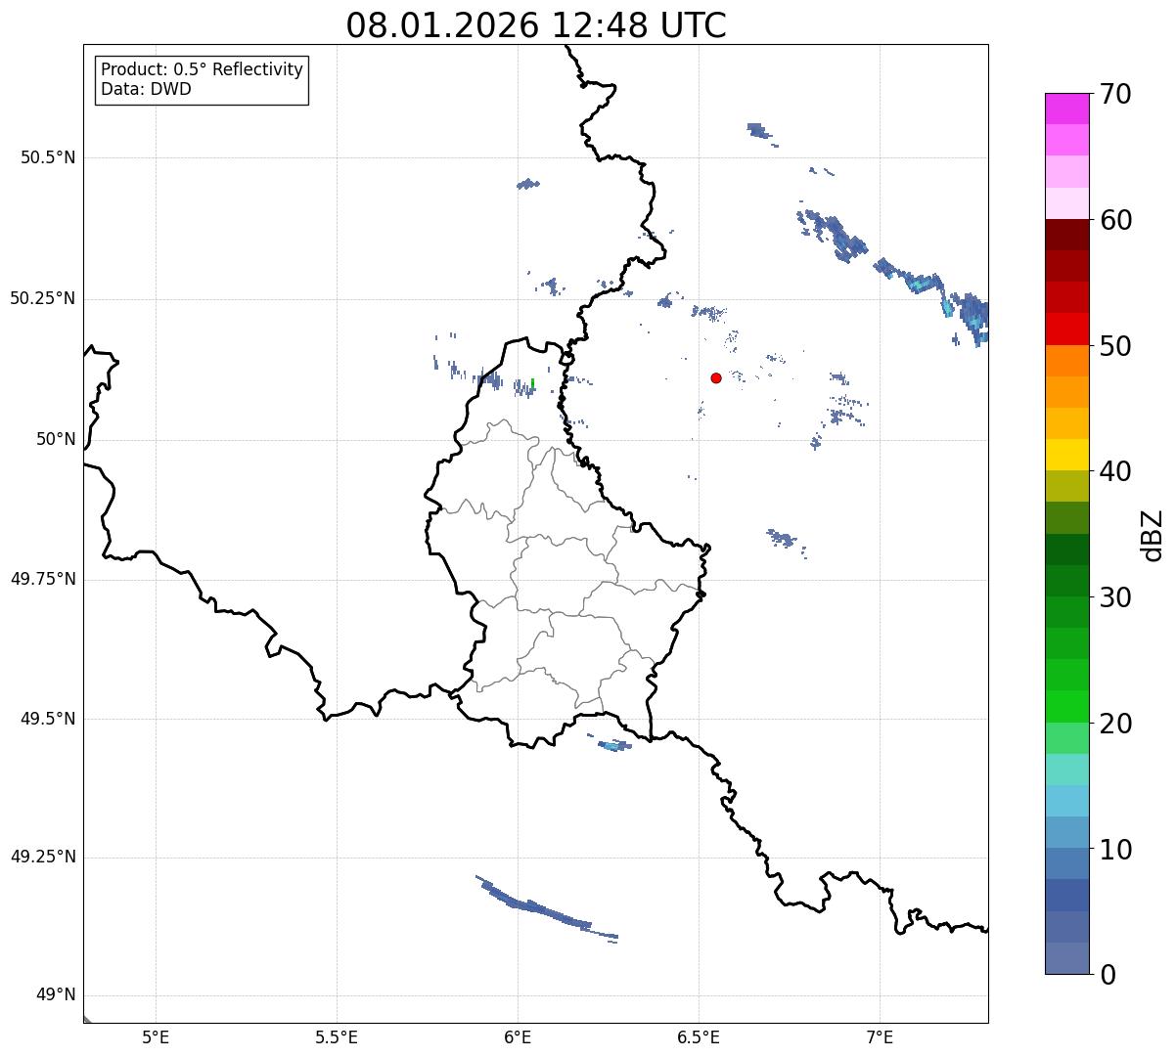Click the long radar echo band near 49.15°N
Screen dimensions: 1176x1057
pyautogui.click(x=546, y=909)
